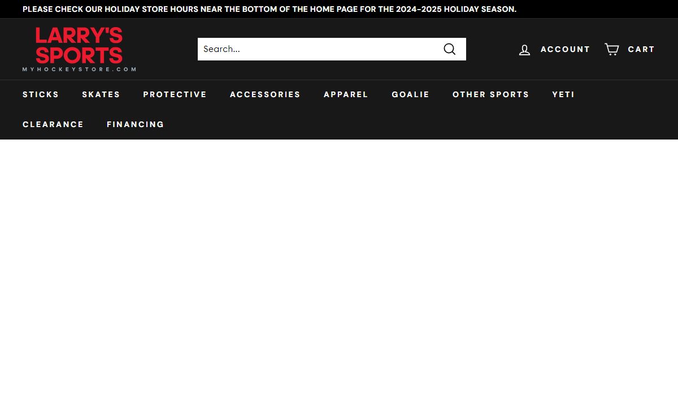
Task: Click the myhockeystore.com tagline under logo
Action: (79, 69)
